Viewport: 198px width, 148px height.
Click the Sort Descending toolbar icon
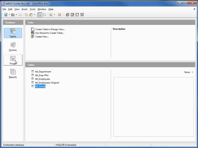coord(45,14)
